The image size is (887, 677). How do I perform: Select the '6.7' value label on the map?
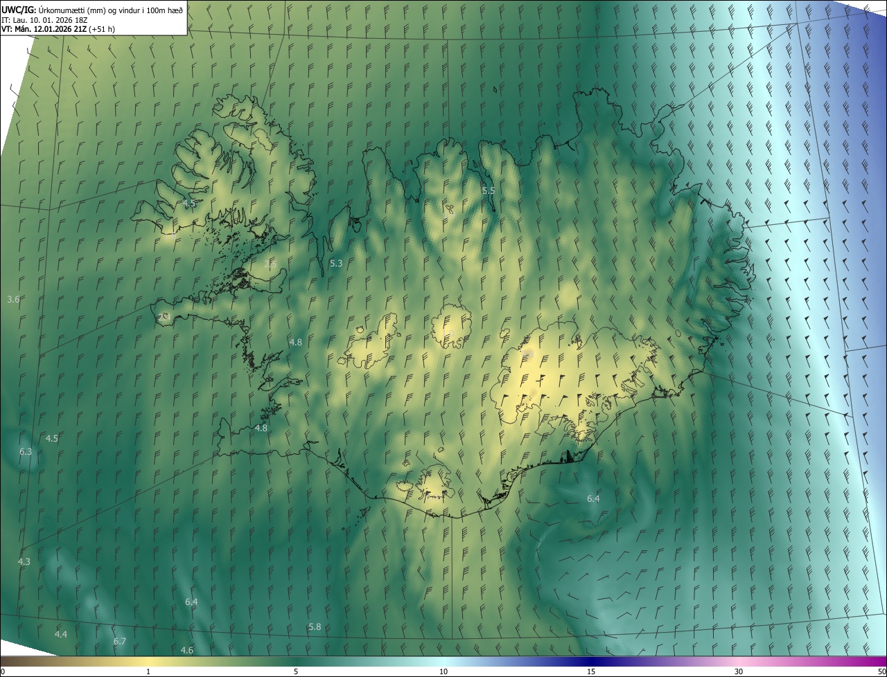tap(120, 642)
